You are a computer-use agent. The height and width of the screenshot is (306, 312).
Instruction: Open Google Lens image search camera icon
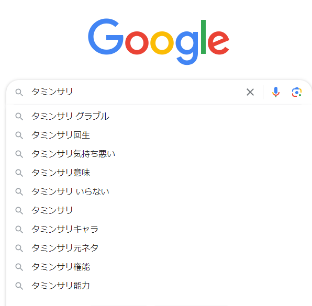click(x=296, y=92)
